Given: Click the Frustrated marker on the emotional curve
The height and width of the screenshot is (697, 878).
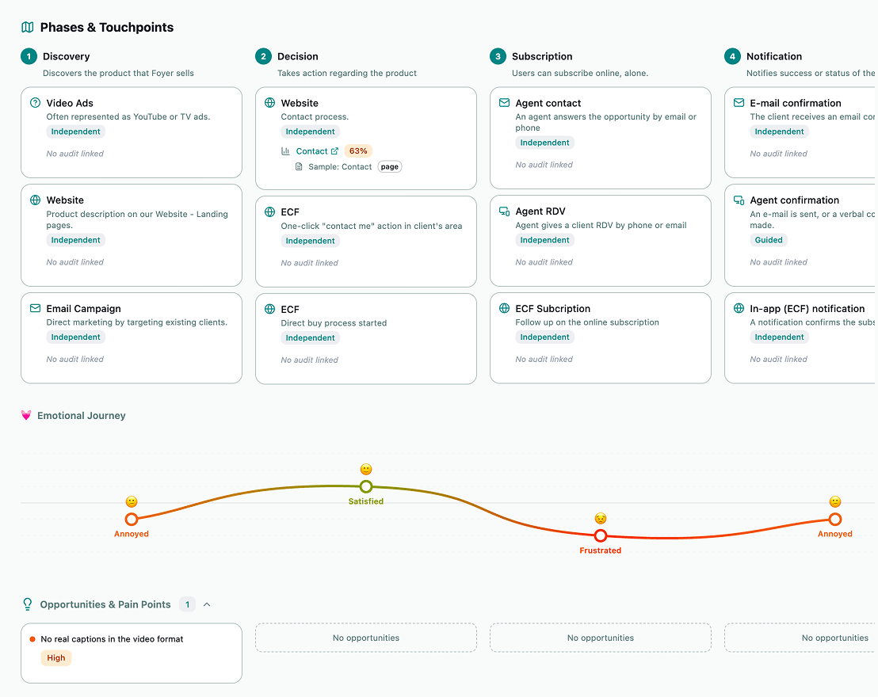Looking at the screenshot, I should [x=601, y=535].
